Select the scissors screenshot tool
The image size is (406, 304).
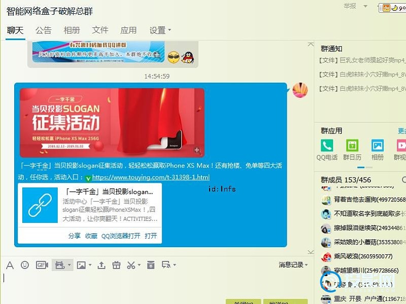click(x=131, y=265)
